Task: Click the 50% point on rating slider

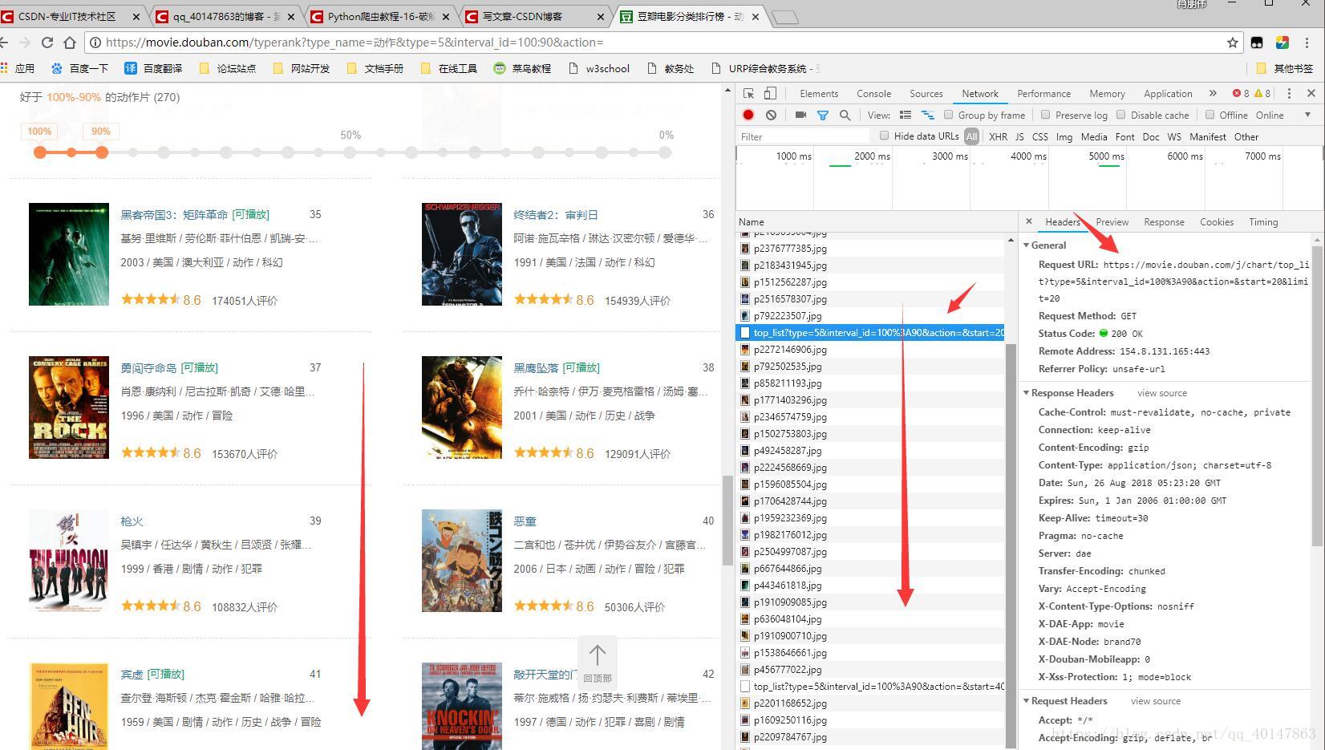Action: click(350, 152)
